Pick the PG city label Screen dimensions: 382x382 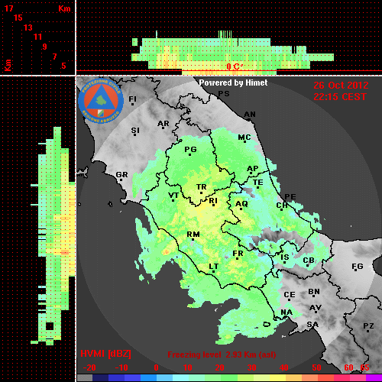tap(190, 149)
